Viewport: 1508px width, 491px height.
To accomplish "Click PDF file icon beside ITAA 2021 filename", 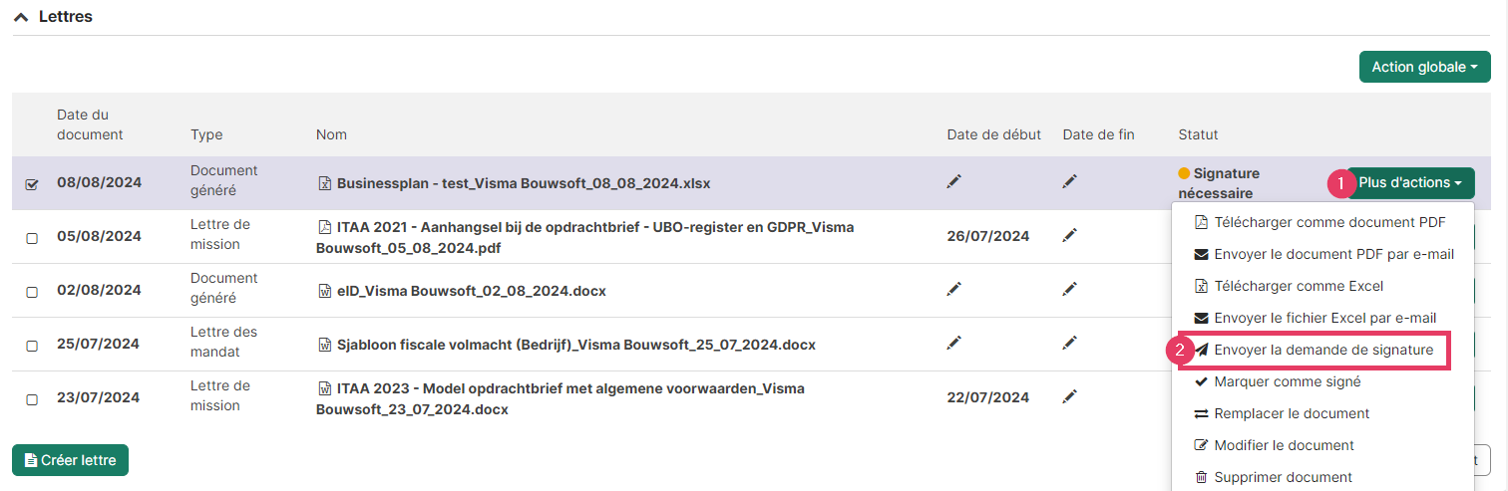I will [324, 227].
